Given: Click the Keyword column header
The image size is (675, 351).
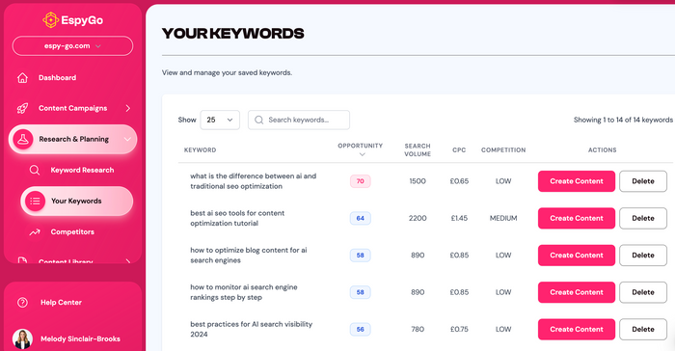Looking at the screenshot, I should (x=201, y=149).
